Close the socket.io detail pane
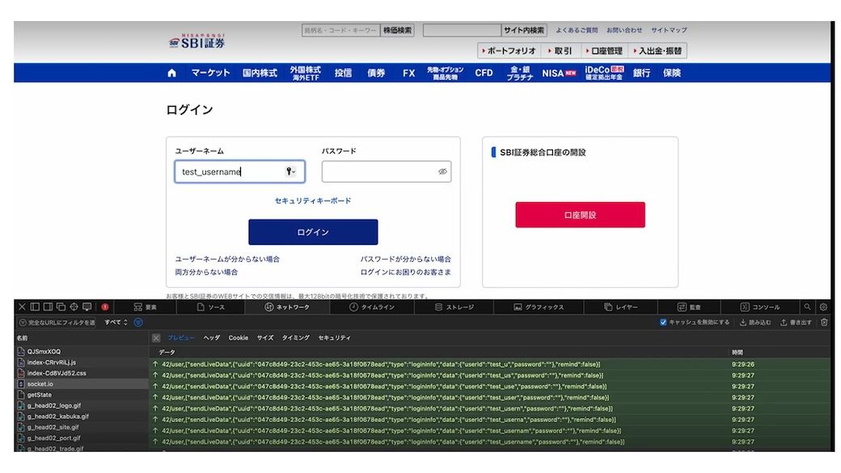Image resolution: width=841 pixels, height=473 pixels. pyautogui.click(x=156, y=338)
